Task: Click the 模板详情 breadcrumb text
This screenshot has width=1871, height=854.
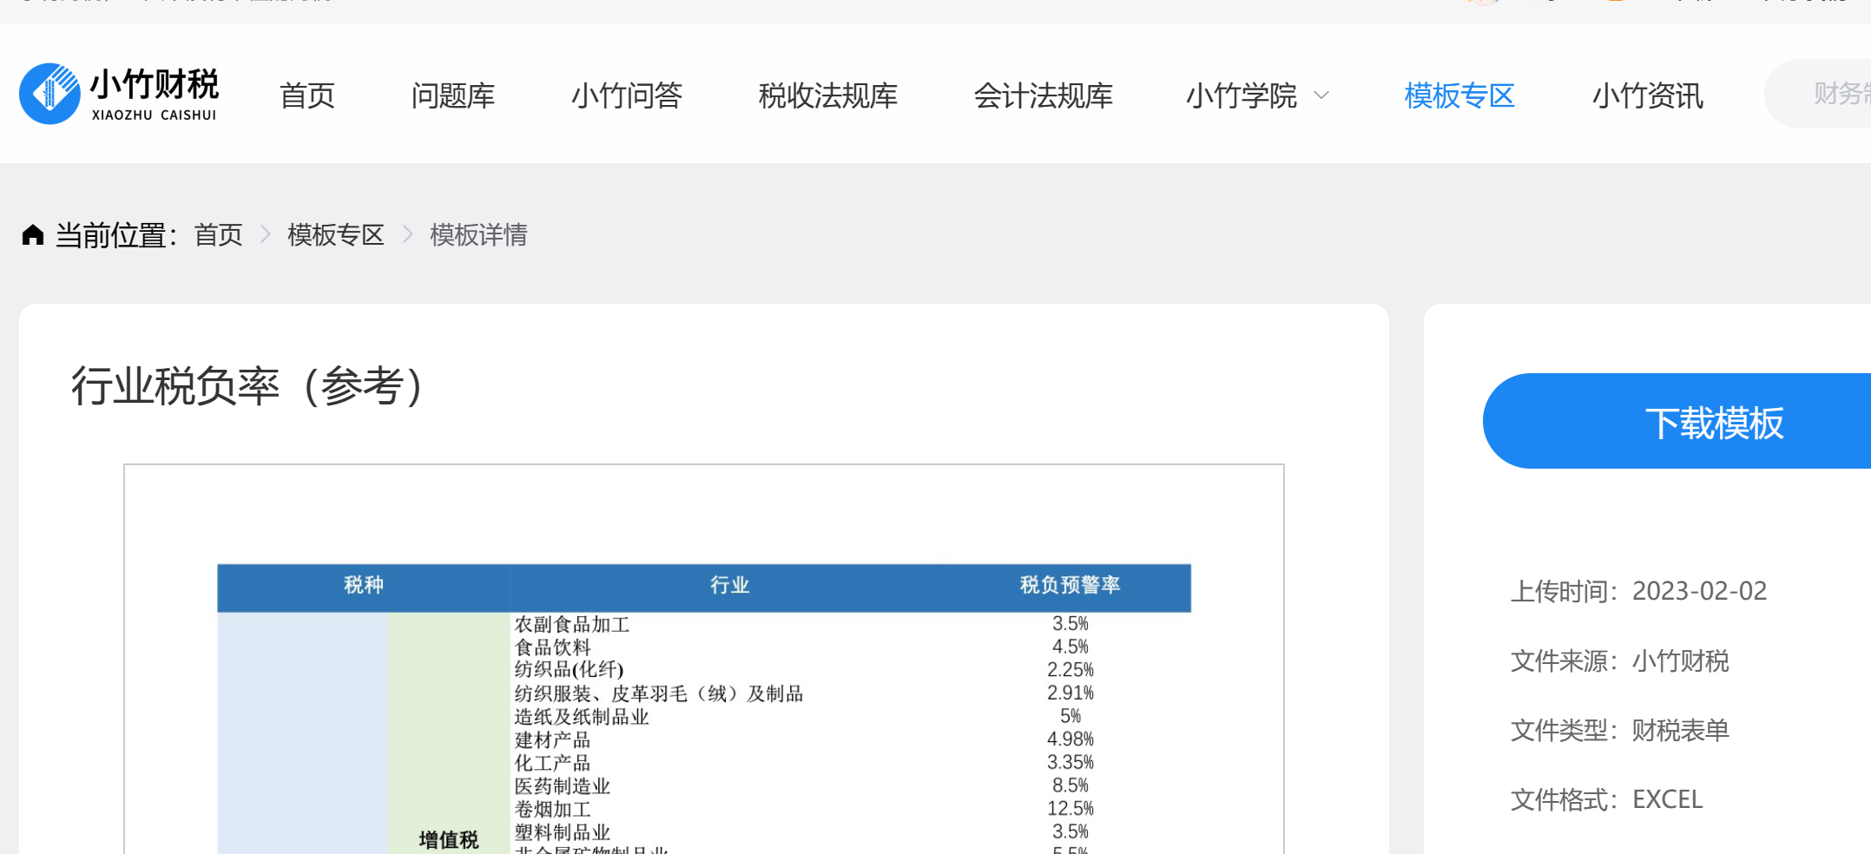Action: tap(478, 235)
